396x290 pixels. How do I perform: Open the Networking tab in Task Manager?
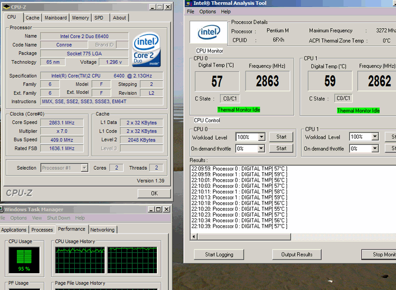click(102, 230)
